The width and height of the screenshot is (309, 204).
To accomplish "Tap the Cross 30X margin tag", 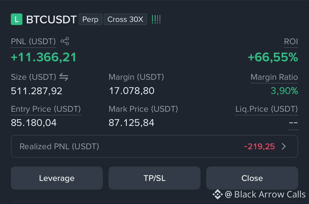I will (125, 19).
